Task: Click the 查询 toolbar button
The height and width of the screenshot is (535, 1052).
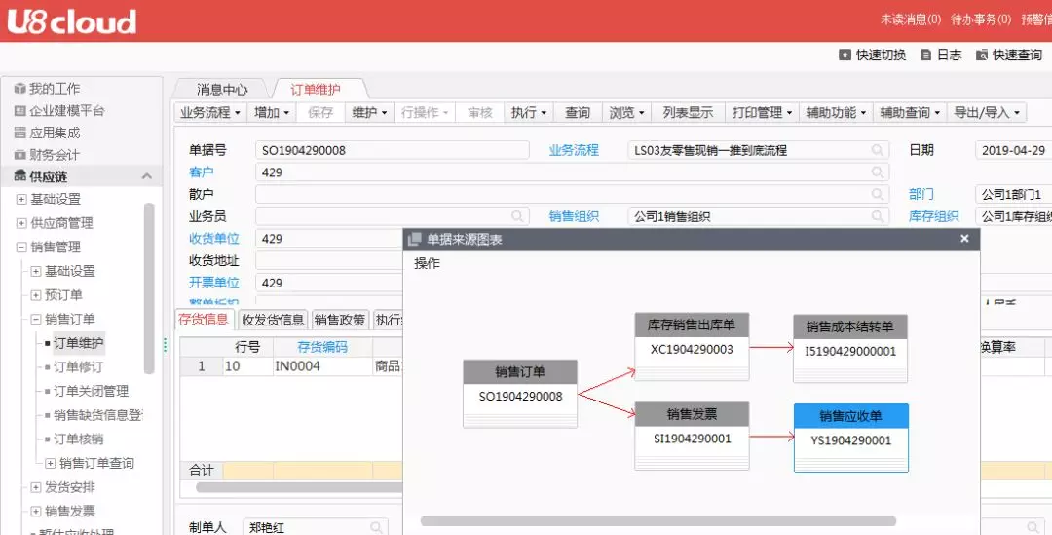Action: [578, 112]
